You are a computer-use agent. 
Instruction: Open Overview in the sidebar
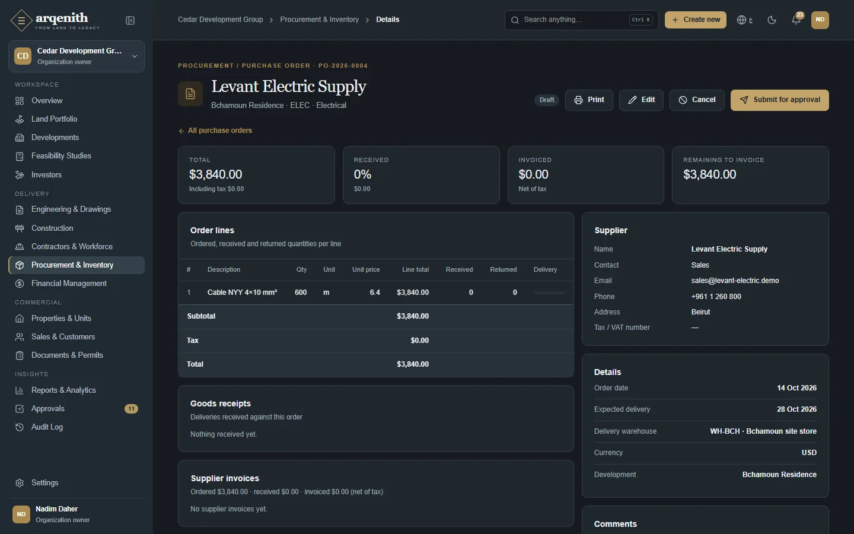point(77,101)
